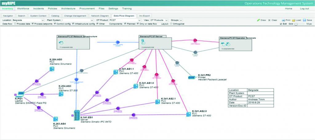Select the K.PG1 laptop icon
Image resolution: width=315 pixels, height=140 pixels.
[x=20, y=95]
